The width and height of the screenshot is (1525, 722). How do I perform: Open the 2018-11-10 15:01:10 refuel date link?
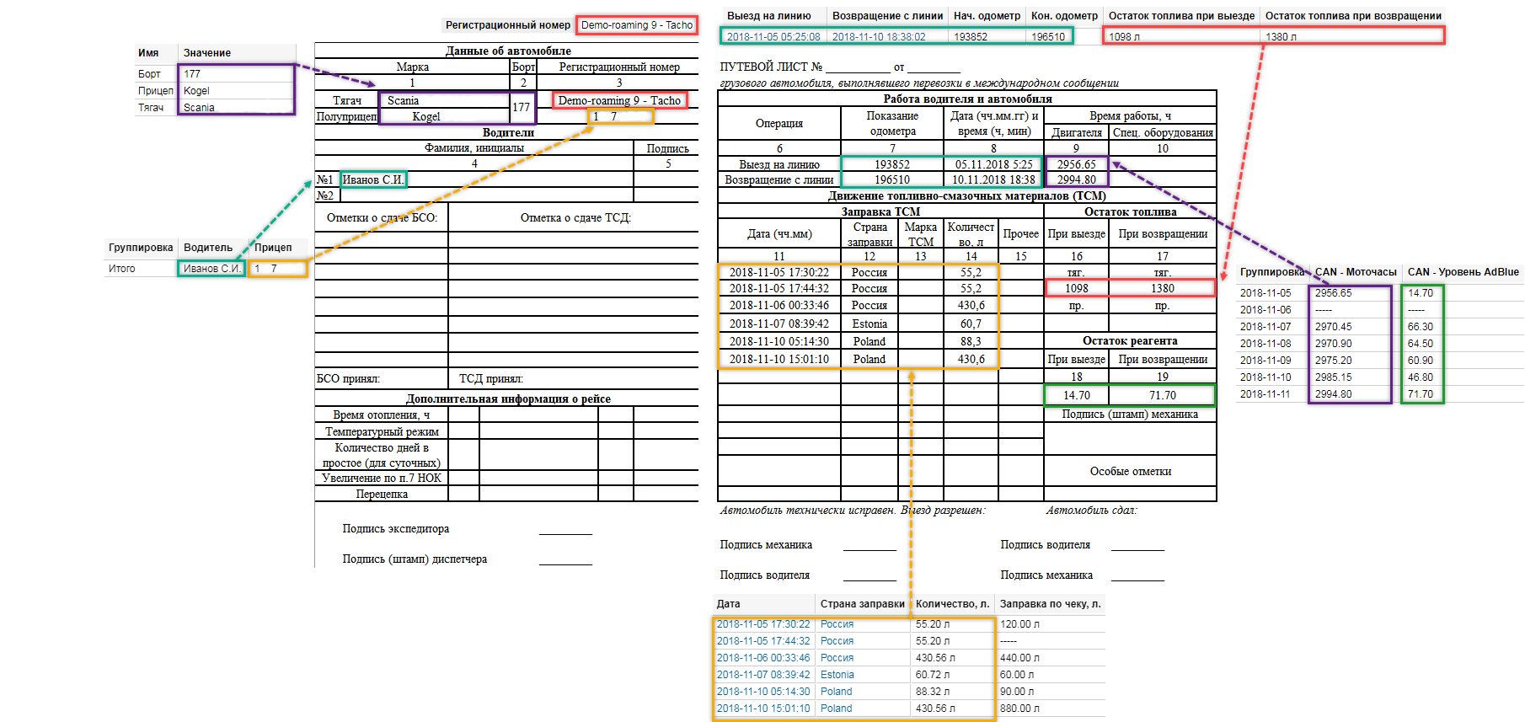tap(763, 709)
